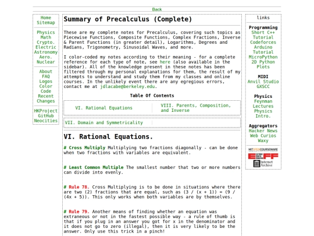This screenshot has height=236, width=314.
Task: Jump to VIII. Parents, Composition, and Inverse
Action: tap(195, 108)
